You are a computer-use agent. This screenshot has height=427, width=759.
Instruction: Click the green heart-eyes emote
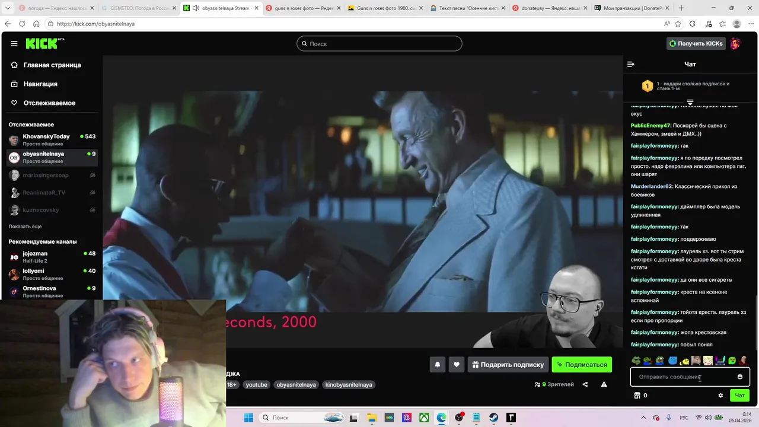[732, 361]
